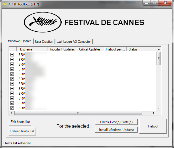Click the "Hosts.list reloaded." status text
Viewport: 174px width, 148px height.
coord(18,143)
